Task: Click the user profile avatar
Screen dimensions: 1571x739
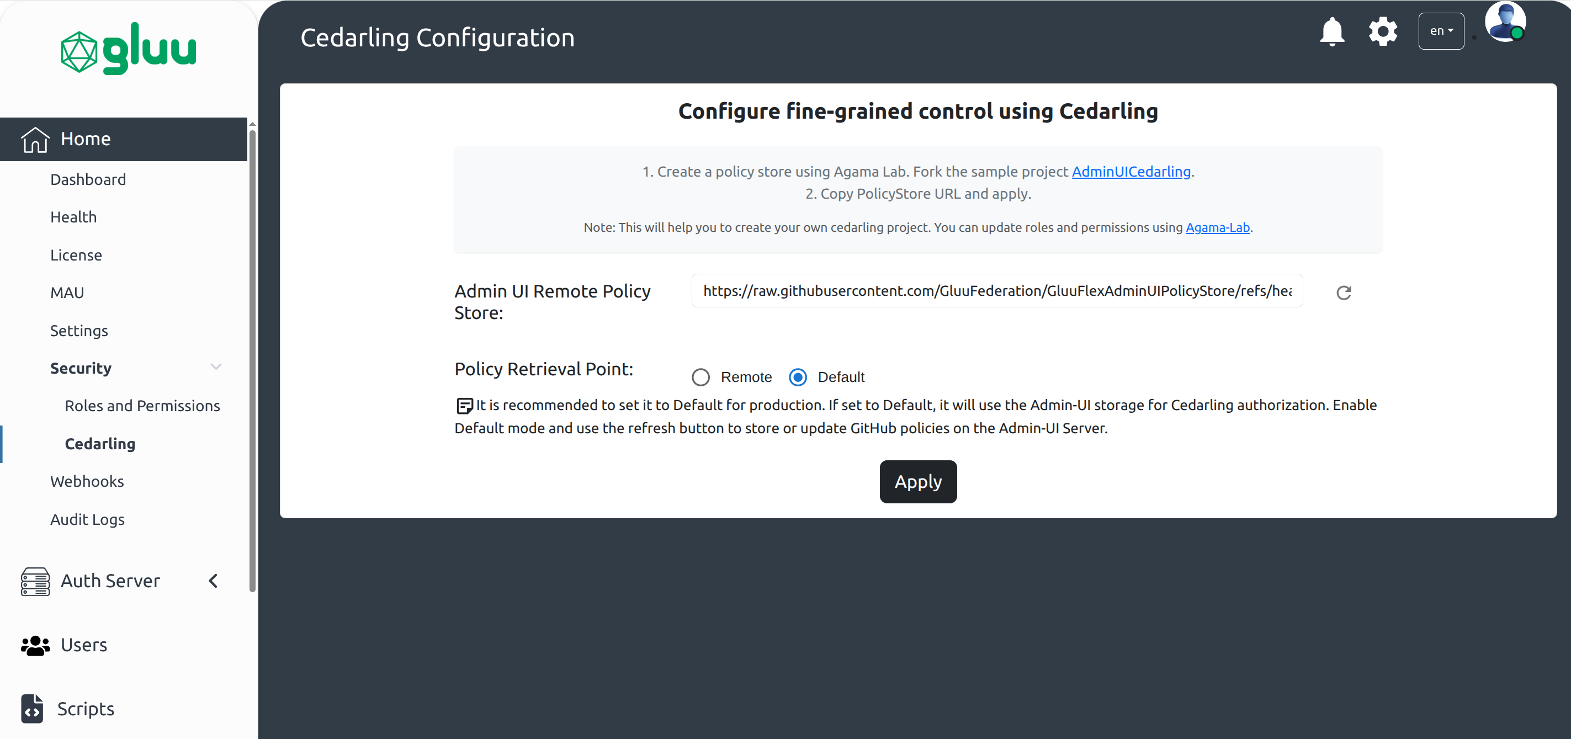Action: click(x=1505, y=23)
